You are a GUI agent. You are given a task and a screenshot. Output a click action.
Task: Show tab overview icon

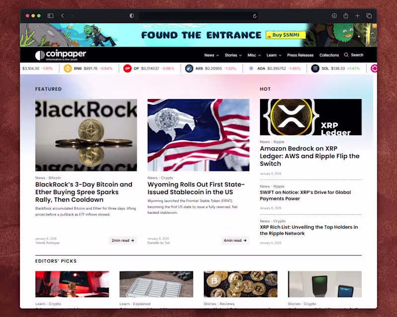369,16
